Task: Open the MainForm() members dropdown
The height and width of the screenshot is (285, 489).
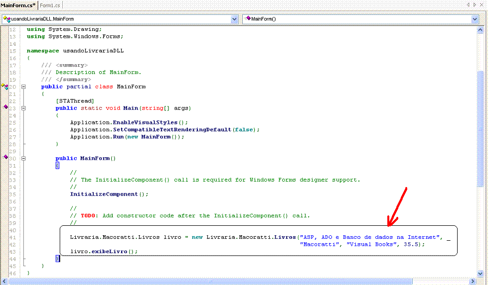Action: coord(475,19)
